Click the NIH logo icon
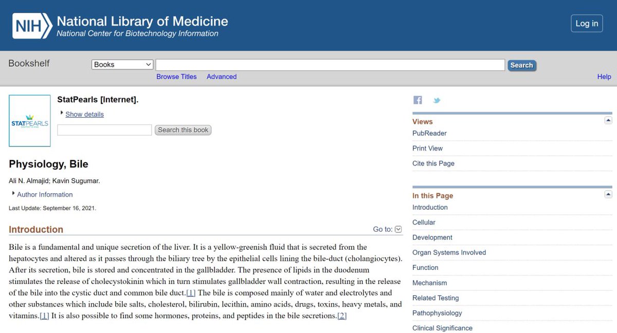The height and width of the screenshot is (333, 617). (x=32, y=26)
